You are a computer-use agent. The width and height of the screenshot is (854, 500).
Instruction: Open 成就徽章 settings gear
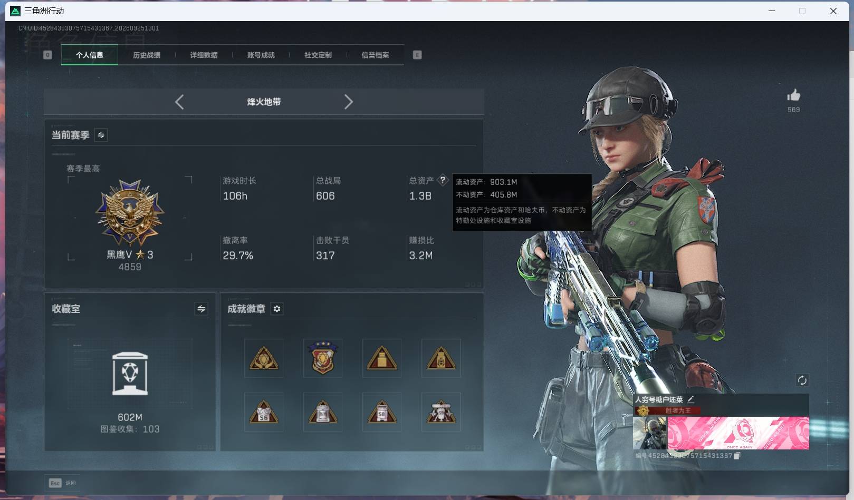click(x=277, y=309)
